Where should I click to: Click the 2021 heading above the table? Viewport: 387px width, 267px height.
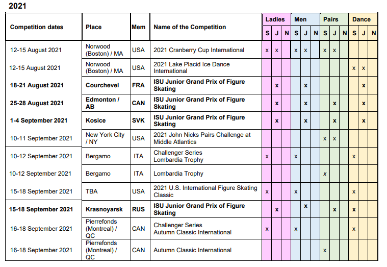pyautogui.click(x=17, y=6)
